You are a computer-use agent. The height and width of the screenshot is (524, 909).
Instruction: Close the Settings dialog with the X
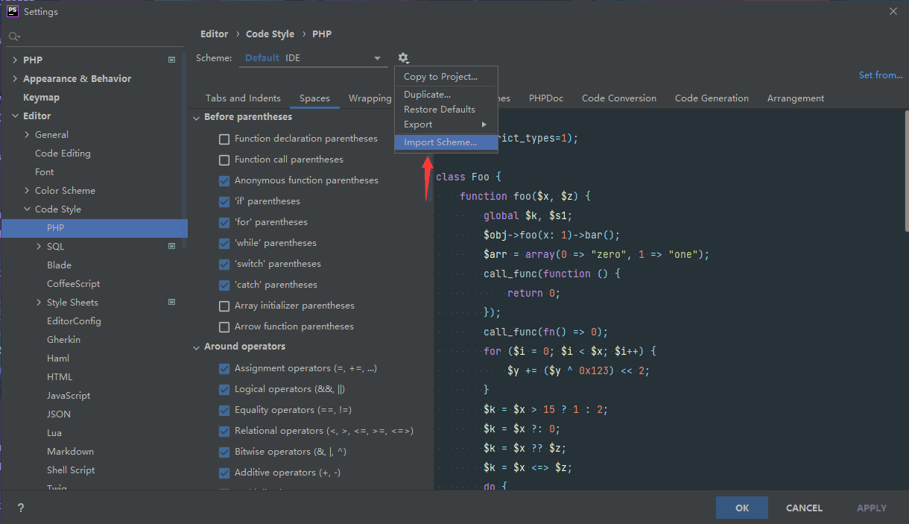pyautogui.click(x=893, y=11)
